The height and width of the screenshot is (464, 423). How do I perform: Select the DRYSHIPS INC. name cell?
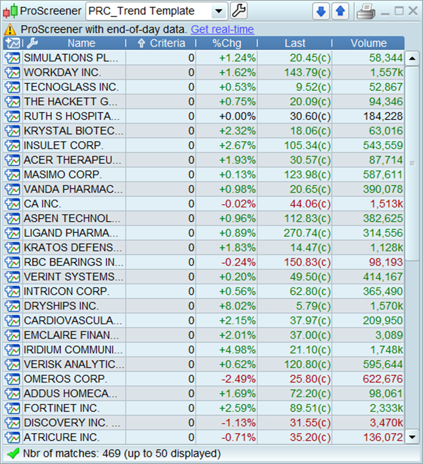pos(74,306)
